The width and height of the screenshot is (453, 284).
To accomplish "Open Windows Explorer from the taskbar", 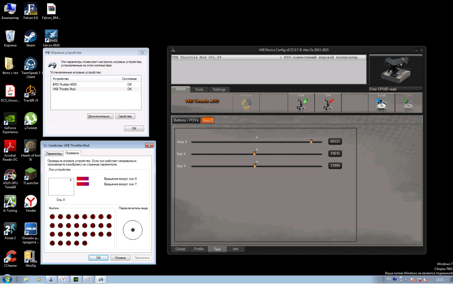I will point(26,280).
